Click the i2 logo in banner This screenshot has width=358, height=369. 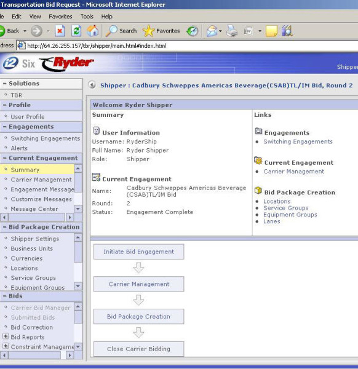pos(10,63)
